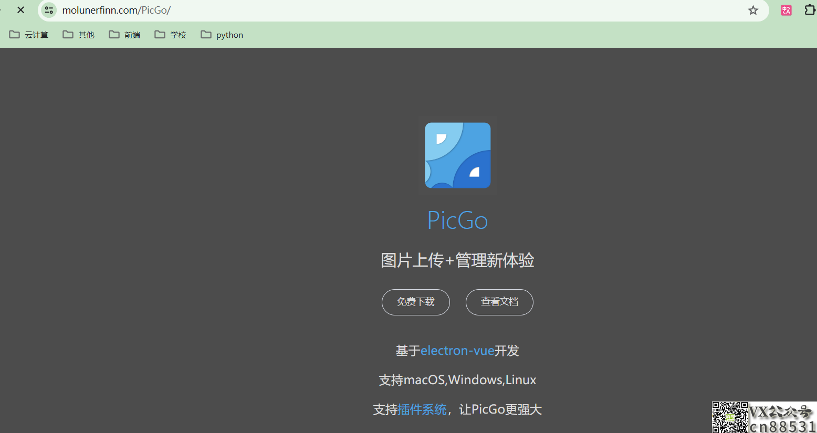Open the extensions puzzle icon
The image size is (817, 433).
click(x=810, y=10)
